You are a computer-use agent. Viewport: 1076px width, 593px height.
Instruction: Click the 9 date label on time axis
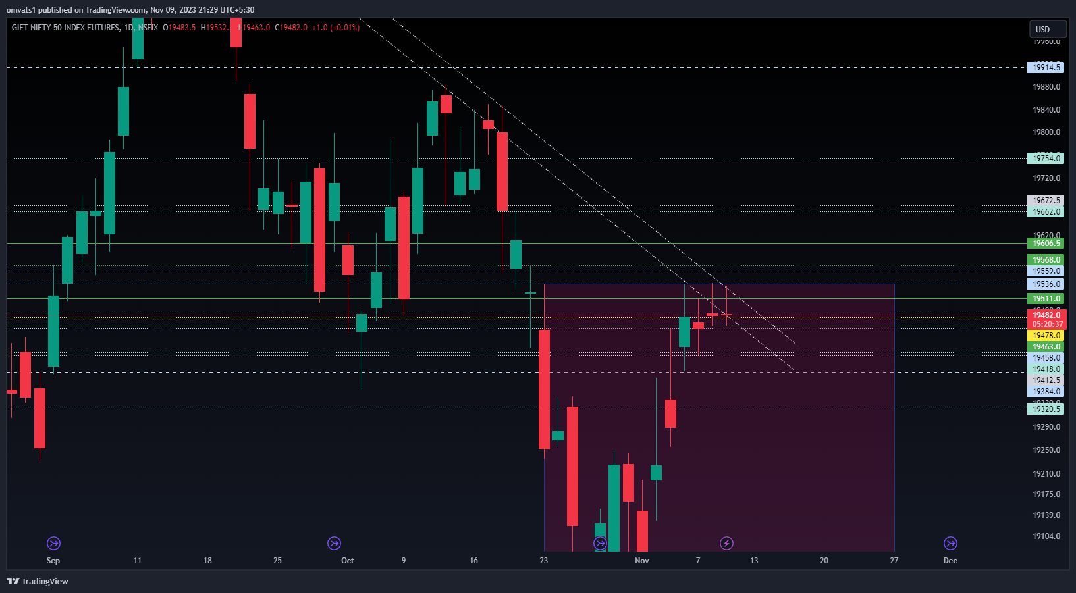tap(404, 561)
